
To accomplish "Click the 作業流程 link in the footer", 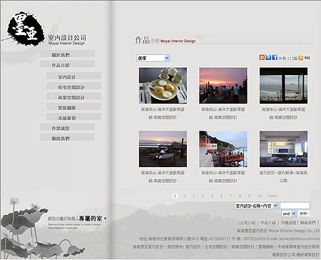I will (288, 223).
